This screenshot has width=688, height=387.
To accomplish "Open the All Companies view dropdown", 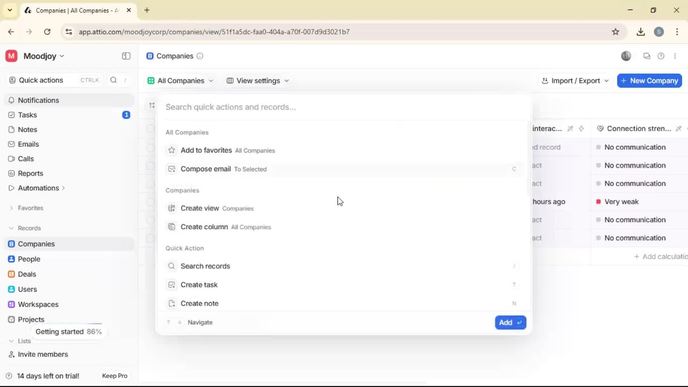I will pyautogui.click(x=180, y=81).
